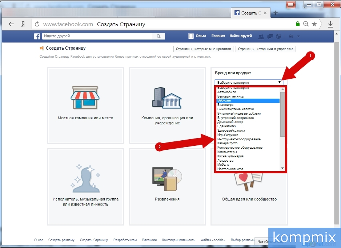Screen dimensions: 341x248
Task: Open a new tab with plus button
Action: point(276,13)
